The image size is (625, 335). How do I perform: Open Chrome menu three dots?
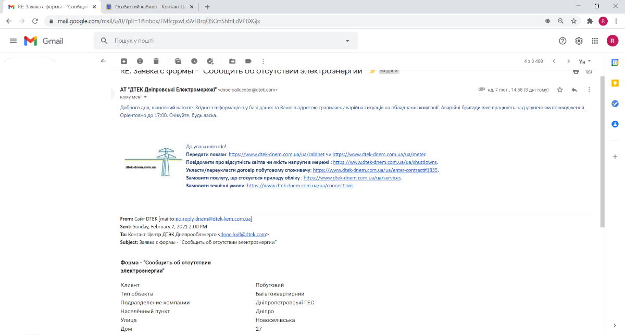[x=616, y=21]
